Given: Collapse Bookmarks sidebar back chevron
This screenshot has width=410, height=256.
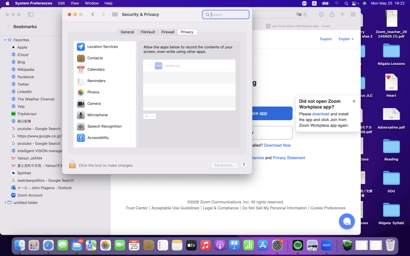Looking at the screenshot, I should click(8, 27).
